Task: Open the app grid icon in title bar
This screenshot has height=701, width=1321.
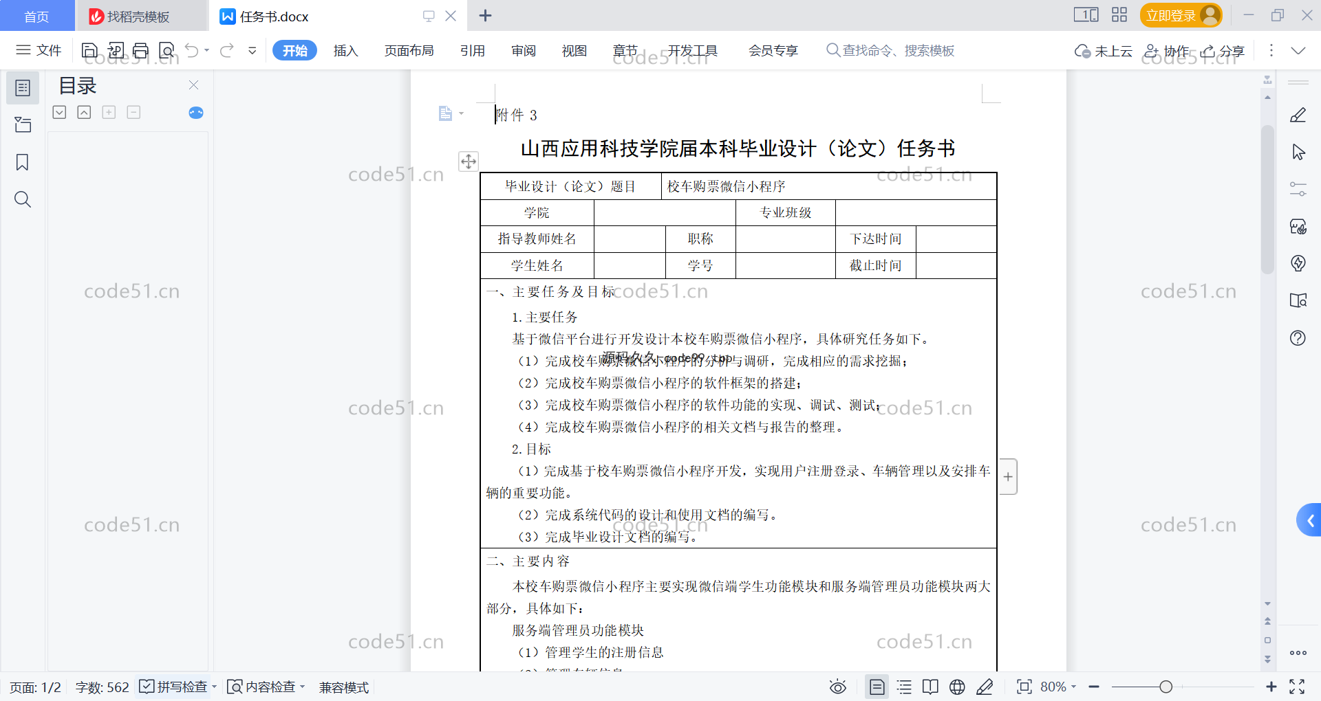Action: point(1119,14)
